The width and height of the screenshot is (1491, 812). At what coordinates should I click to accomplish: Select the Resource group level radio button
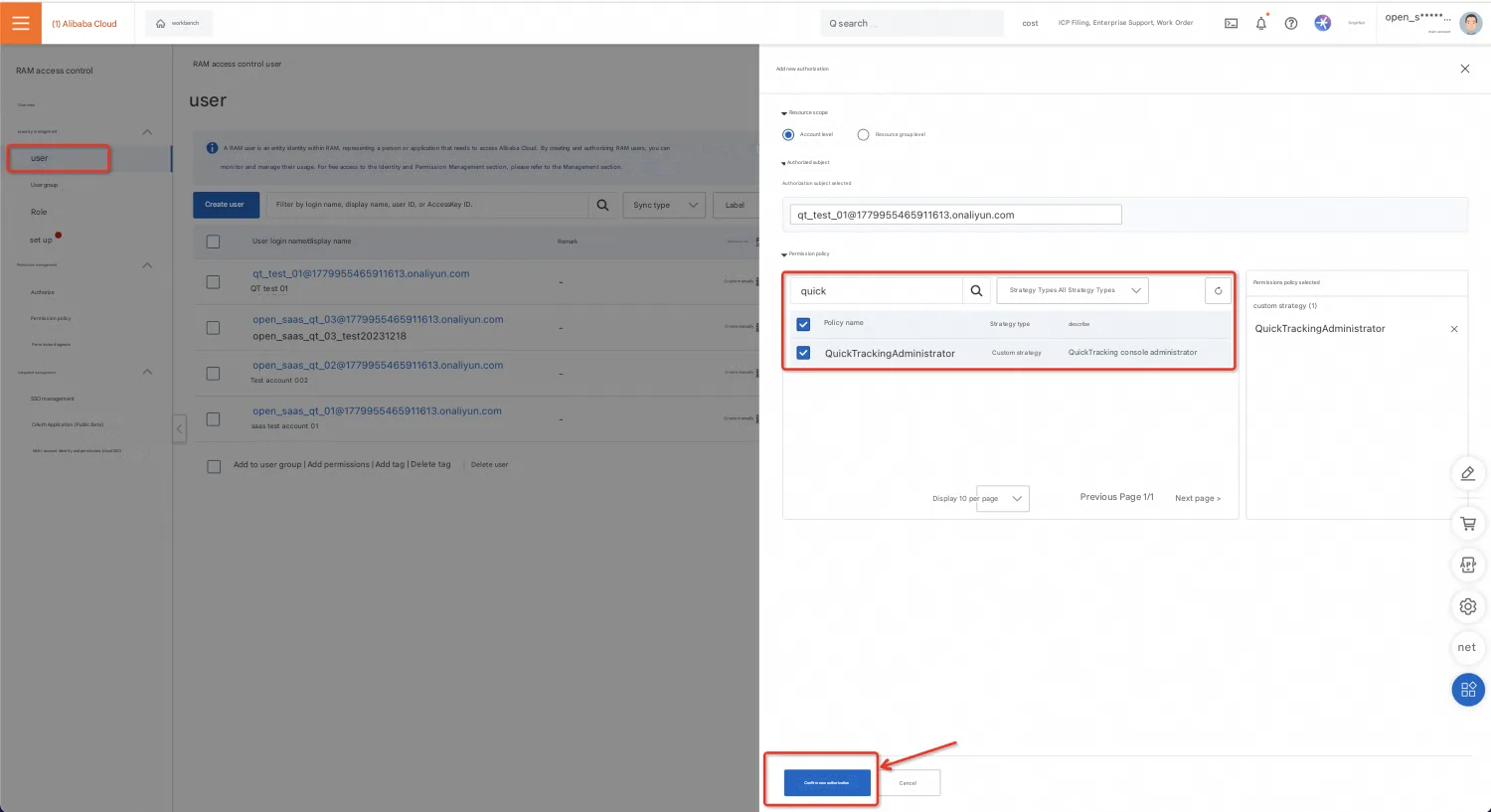tap(863, 134)
